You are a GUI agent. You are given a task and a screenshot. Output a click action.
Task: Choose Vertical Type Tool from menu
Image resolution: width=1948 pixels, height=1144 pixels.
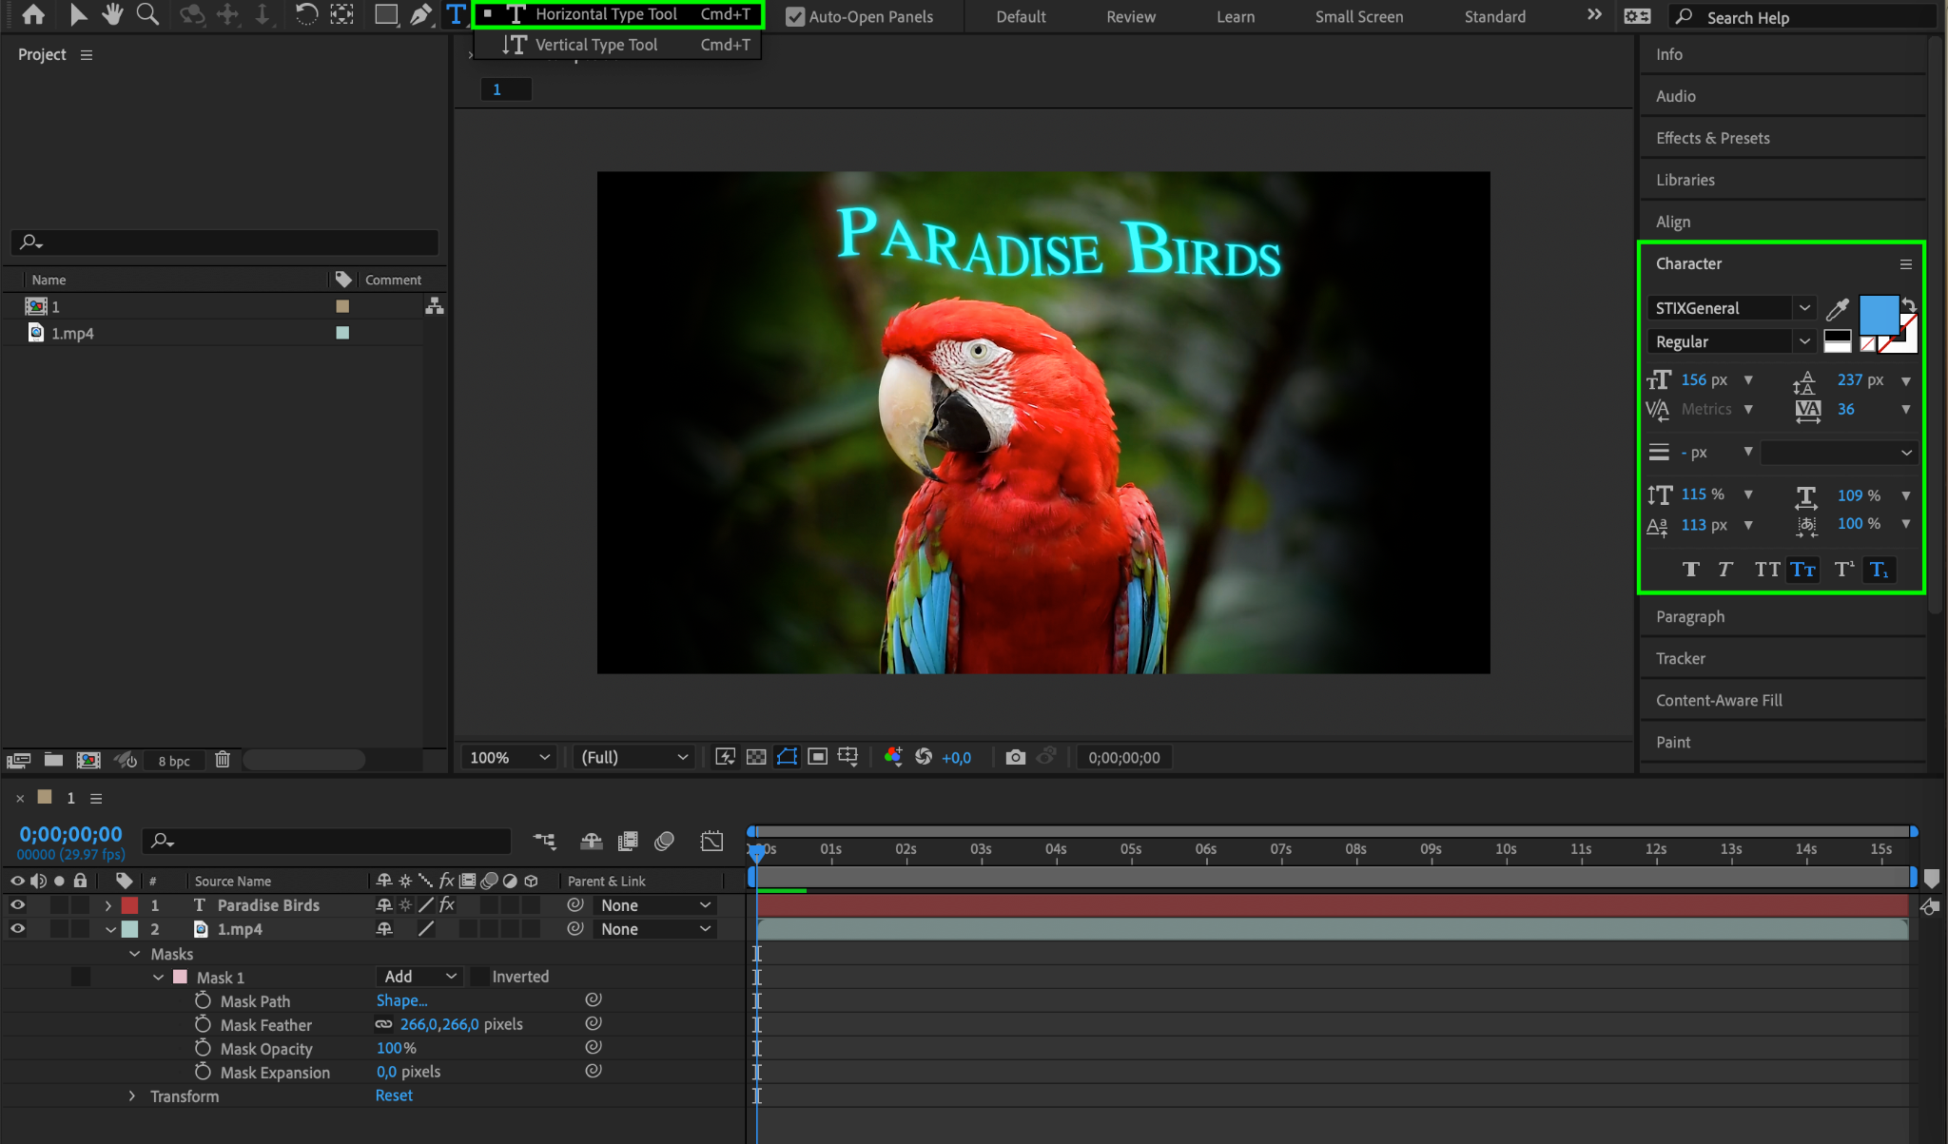pyautogui.click(x=595, y=45)
